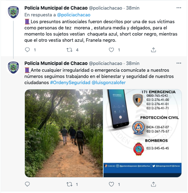Click Policía Municipal de Chacao name on first tweet
188x193 pixels.
click(56, 8)
